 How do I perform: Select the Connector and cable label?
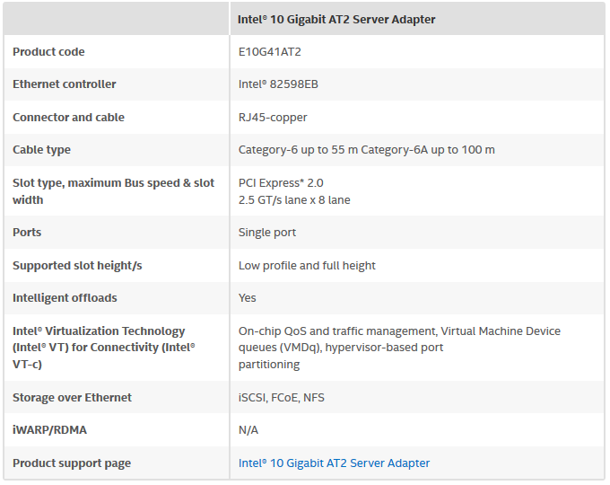tap(68, 117)
